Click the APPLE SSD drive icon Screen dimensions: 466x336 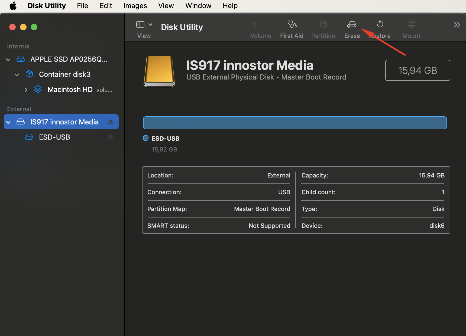pos(21,59)
